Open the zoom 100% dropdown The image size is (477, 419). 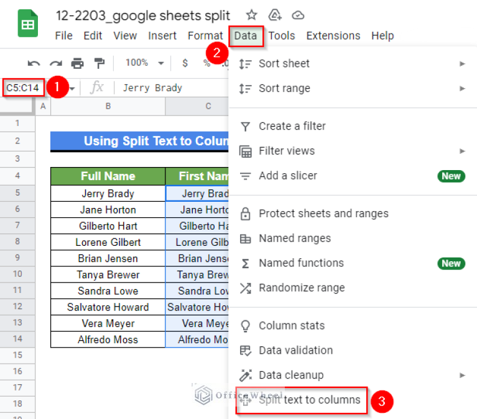(144, 63)
